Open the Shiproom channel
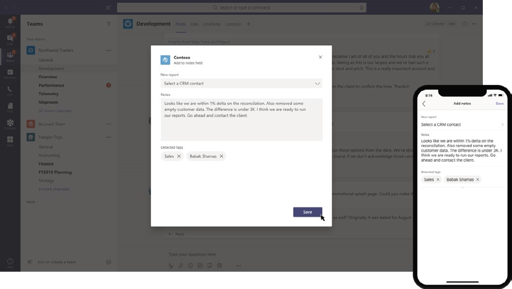512x289 pixels. 48,102
